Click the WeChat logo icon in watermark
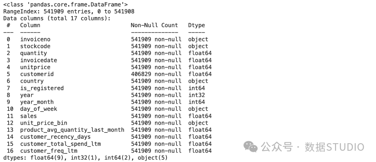The image size is (376, 162). click(251, 146)
